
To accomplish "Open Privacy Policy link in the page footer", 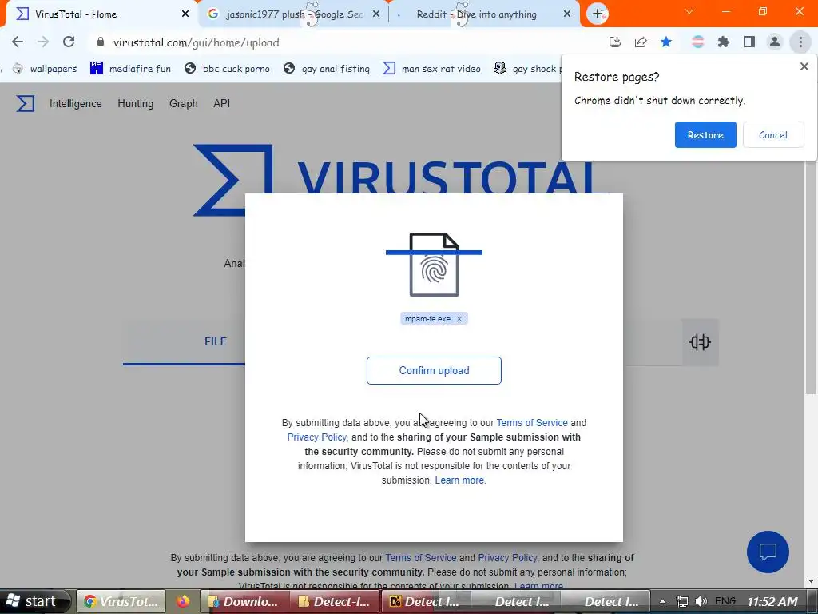I will click(507, 557).
